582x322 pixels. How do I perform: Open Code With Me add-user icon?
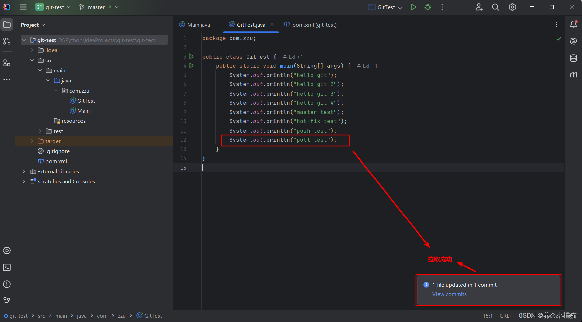pos(479,7)
